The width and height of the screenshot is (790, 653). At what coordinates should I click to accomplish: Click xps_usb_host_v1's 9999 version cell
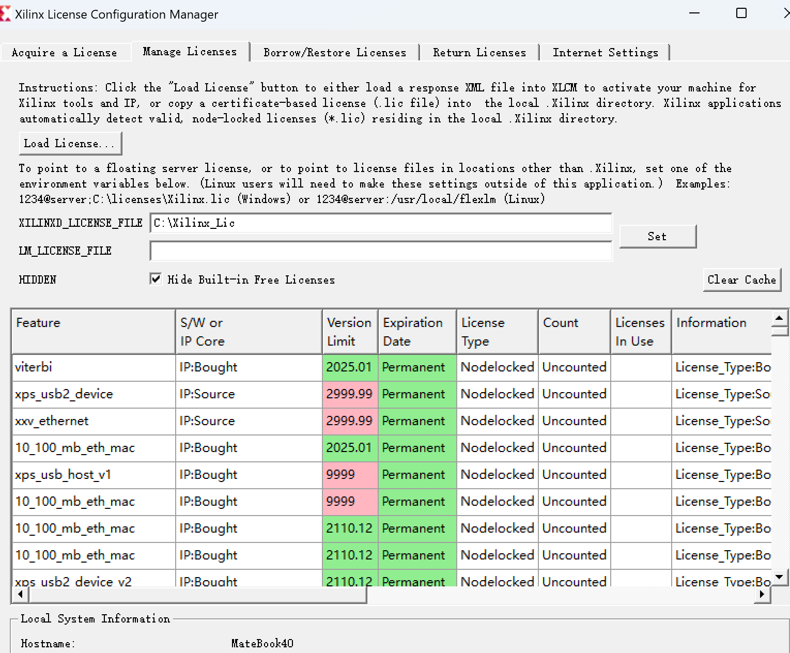(x=350, y=475)
